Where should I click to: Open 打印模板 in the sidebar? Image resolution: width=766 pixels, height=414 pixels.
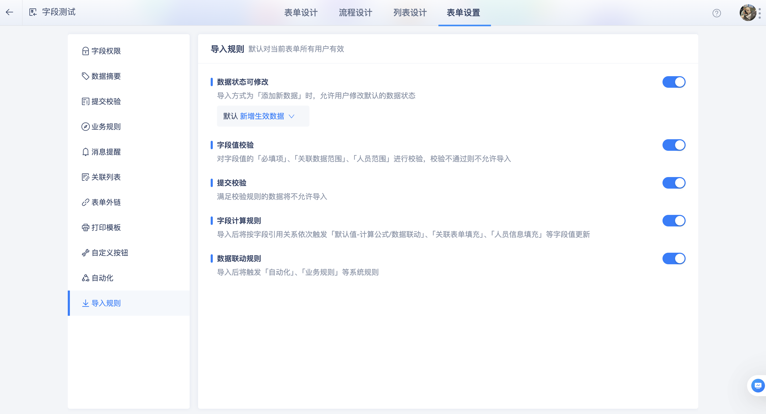[128, 227]
